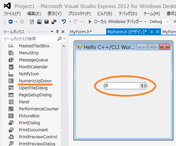Close the MyForm.h [デザイン] tab
Viewport: 176px width, 146px height.
tap(158, 32)
